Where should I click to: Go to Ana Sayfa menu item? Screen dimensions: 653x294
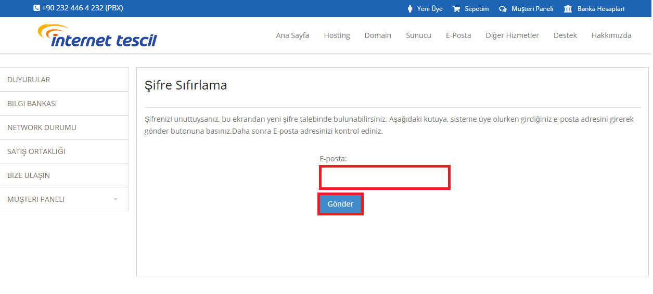click(292, 35)
